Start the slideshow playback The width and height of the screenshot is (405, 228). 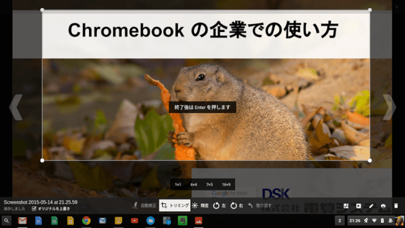coord(358,206)
